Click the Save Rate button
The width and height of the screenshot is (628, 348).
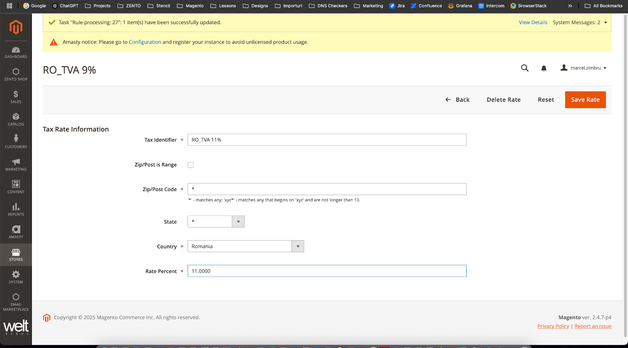[x=585, y=100]
